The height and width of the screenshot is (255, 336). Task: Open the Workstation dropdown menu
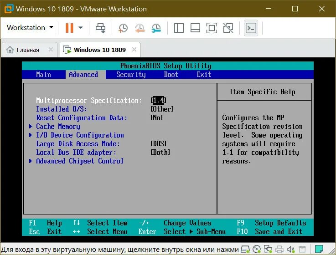pyautogui.click(x=30, y=27)
